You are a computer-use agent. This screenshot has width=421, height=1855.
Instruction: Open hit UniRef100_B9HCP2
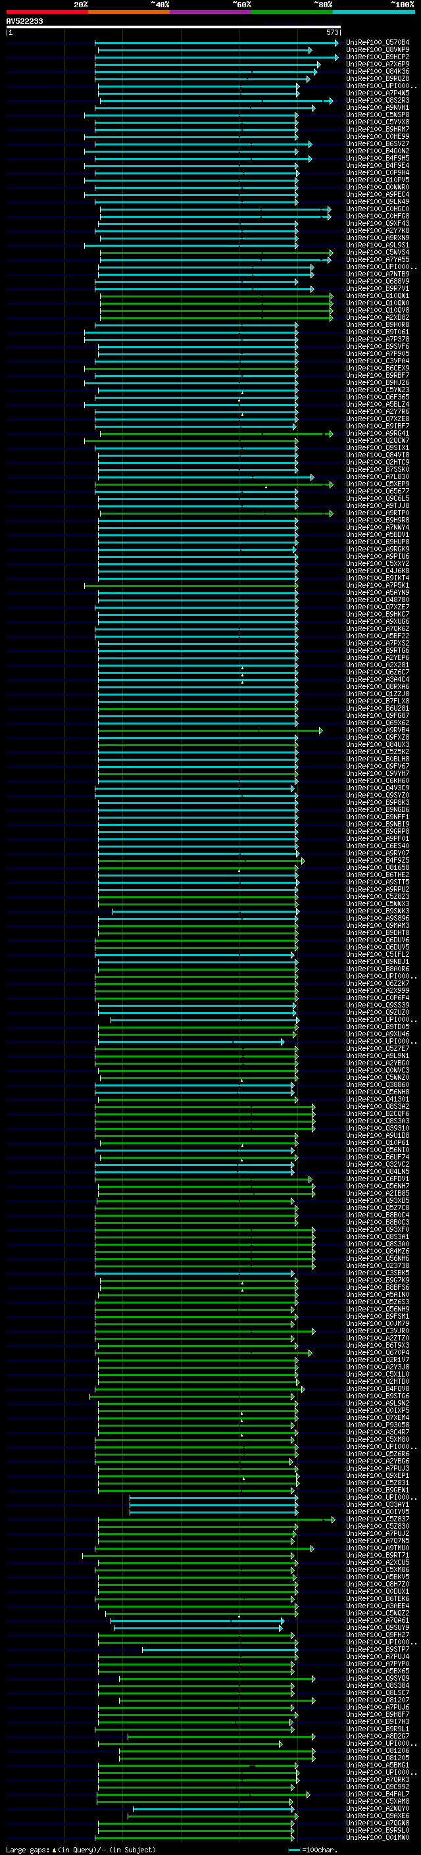point(378,57)
